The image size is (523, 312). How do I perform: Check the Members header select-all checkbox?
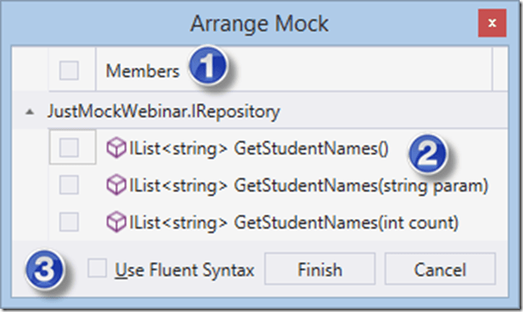(69, 70)
